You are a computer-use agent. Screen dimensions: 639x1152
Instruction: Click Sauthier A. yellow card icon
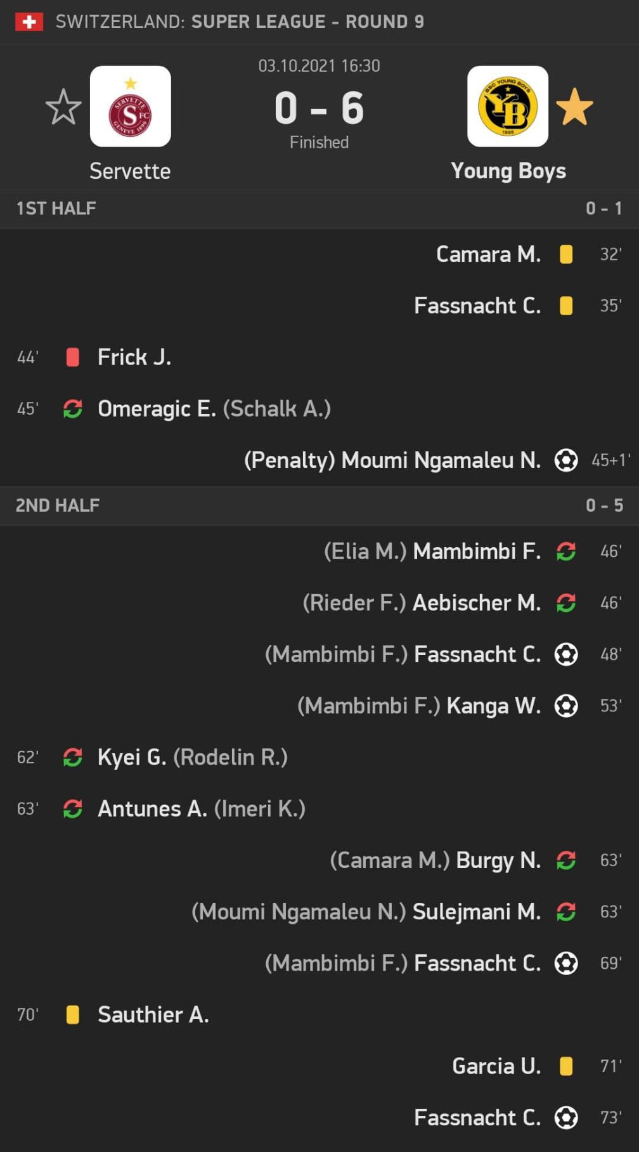73,1015
